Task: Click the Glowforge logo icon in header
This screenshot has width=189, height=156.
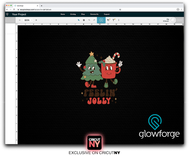Action: 7,14
